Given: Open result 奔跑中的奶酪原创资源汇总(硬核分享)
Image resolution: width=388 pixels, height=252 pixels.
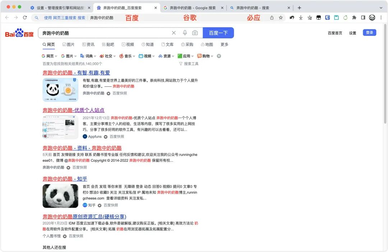Looking at the screenshot, I should click(x=84, y=217).
